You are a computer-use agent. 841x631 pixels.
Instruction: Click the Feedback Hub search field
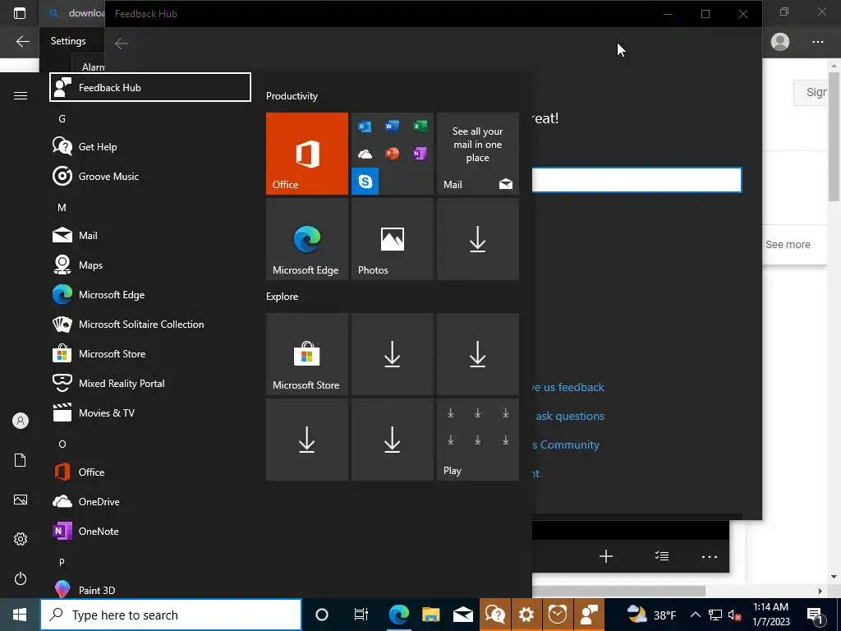click(x=636, y=180)
